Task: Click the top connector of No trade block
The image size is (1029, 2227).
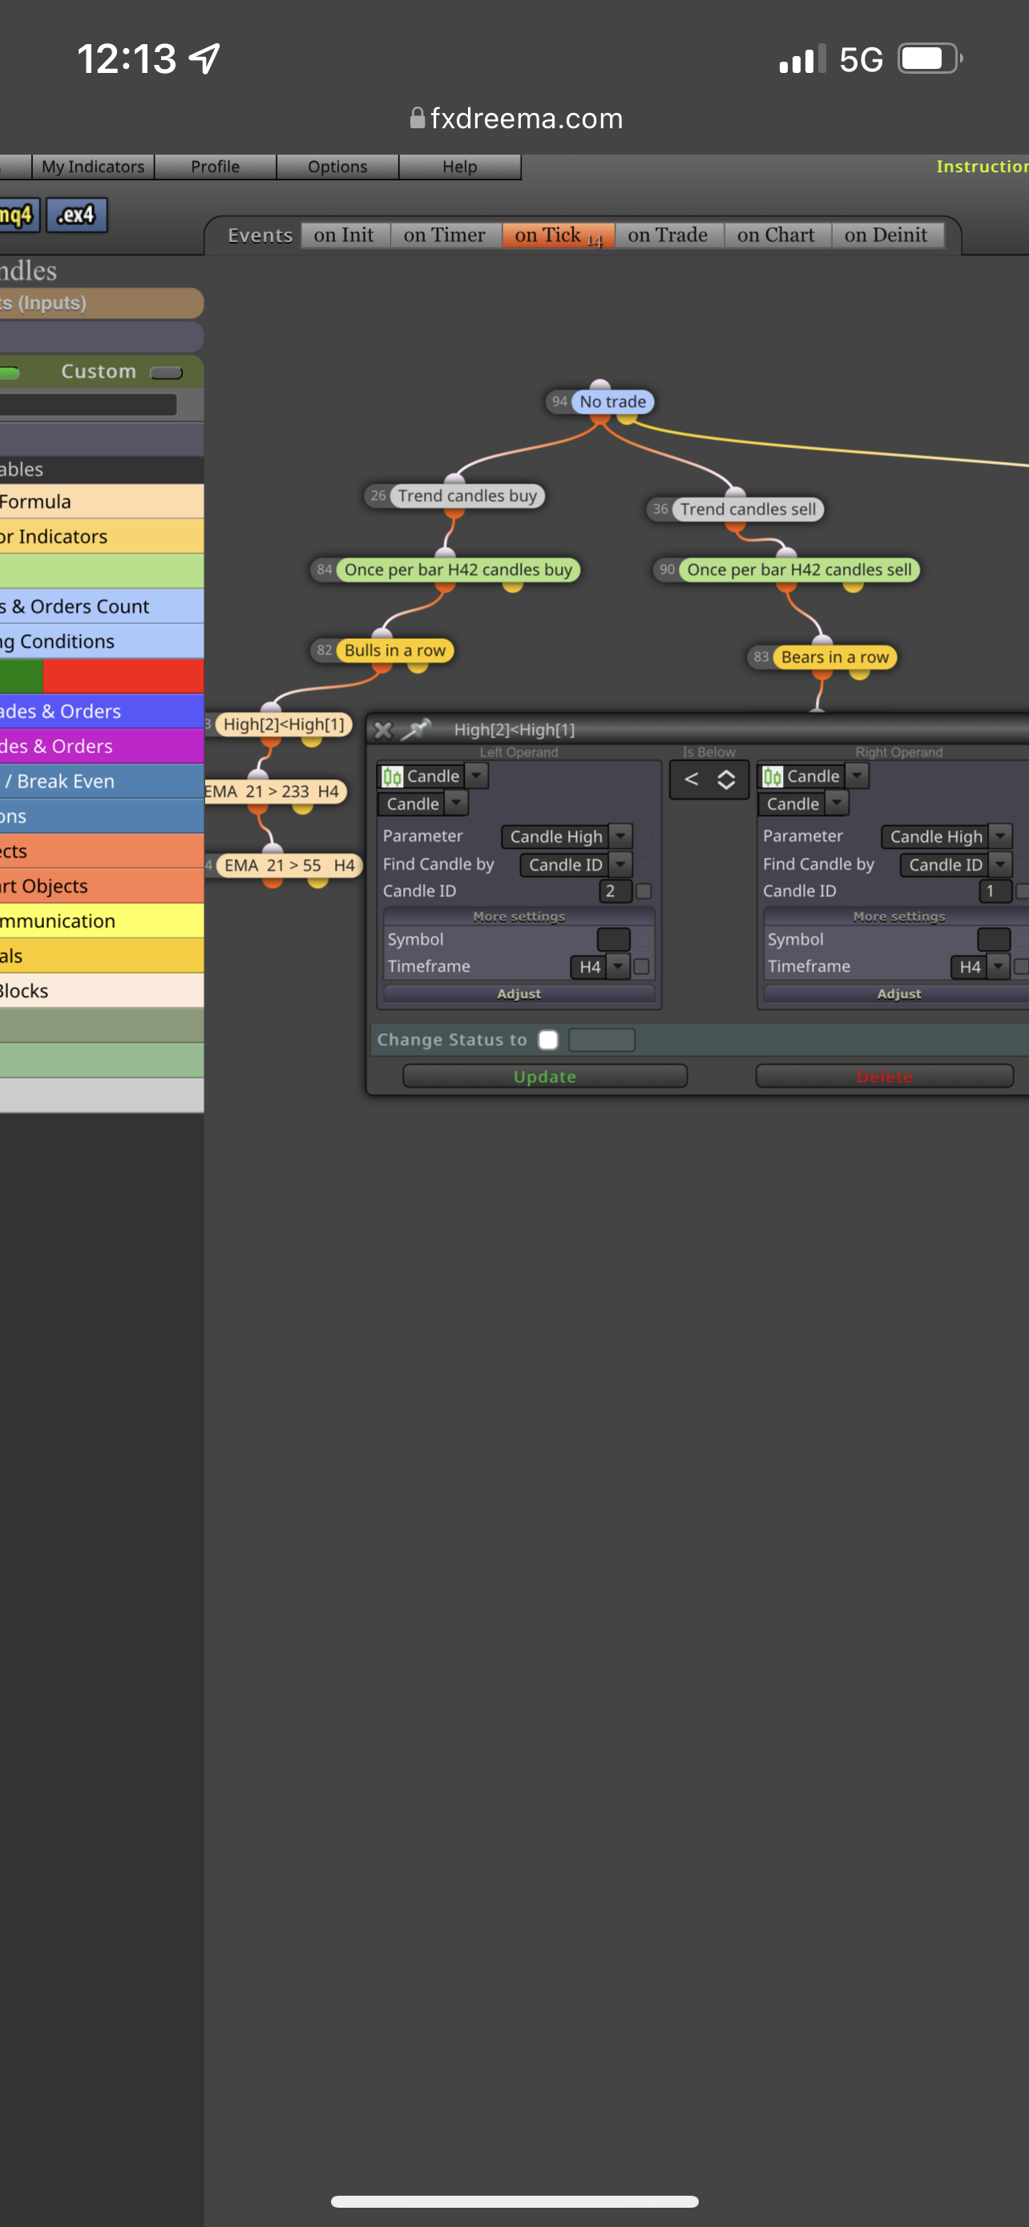Action: click(600, 386)
